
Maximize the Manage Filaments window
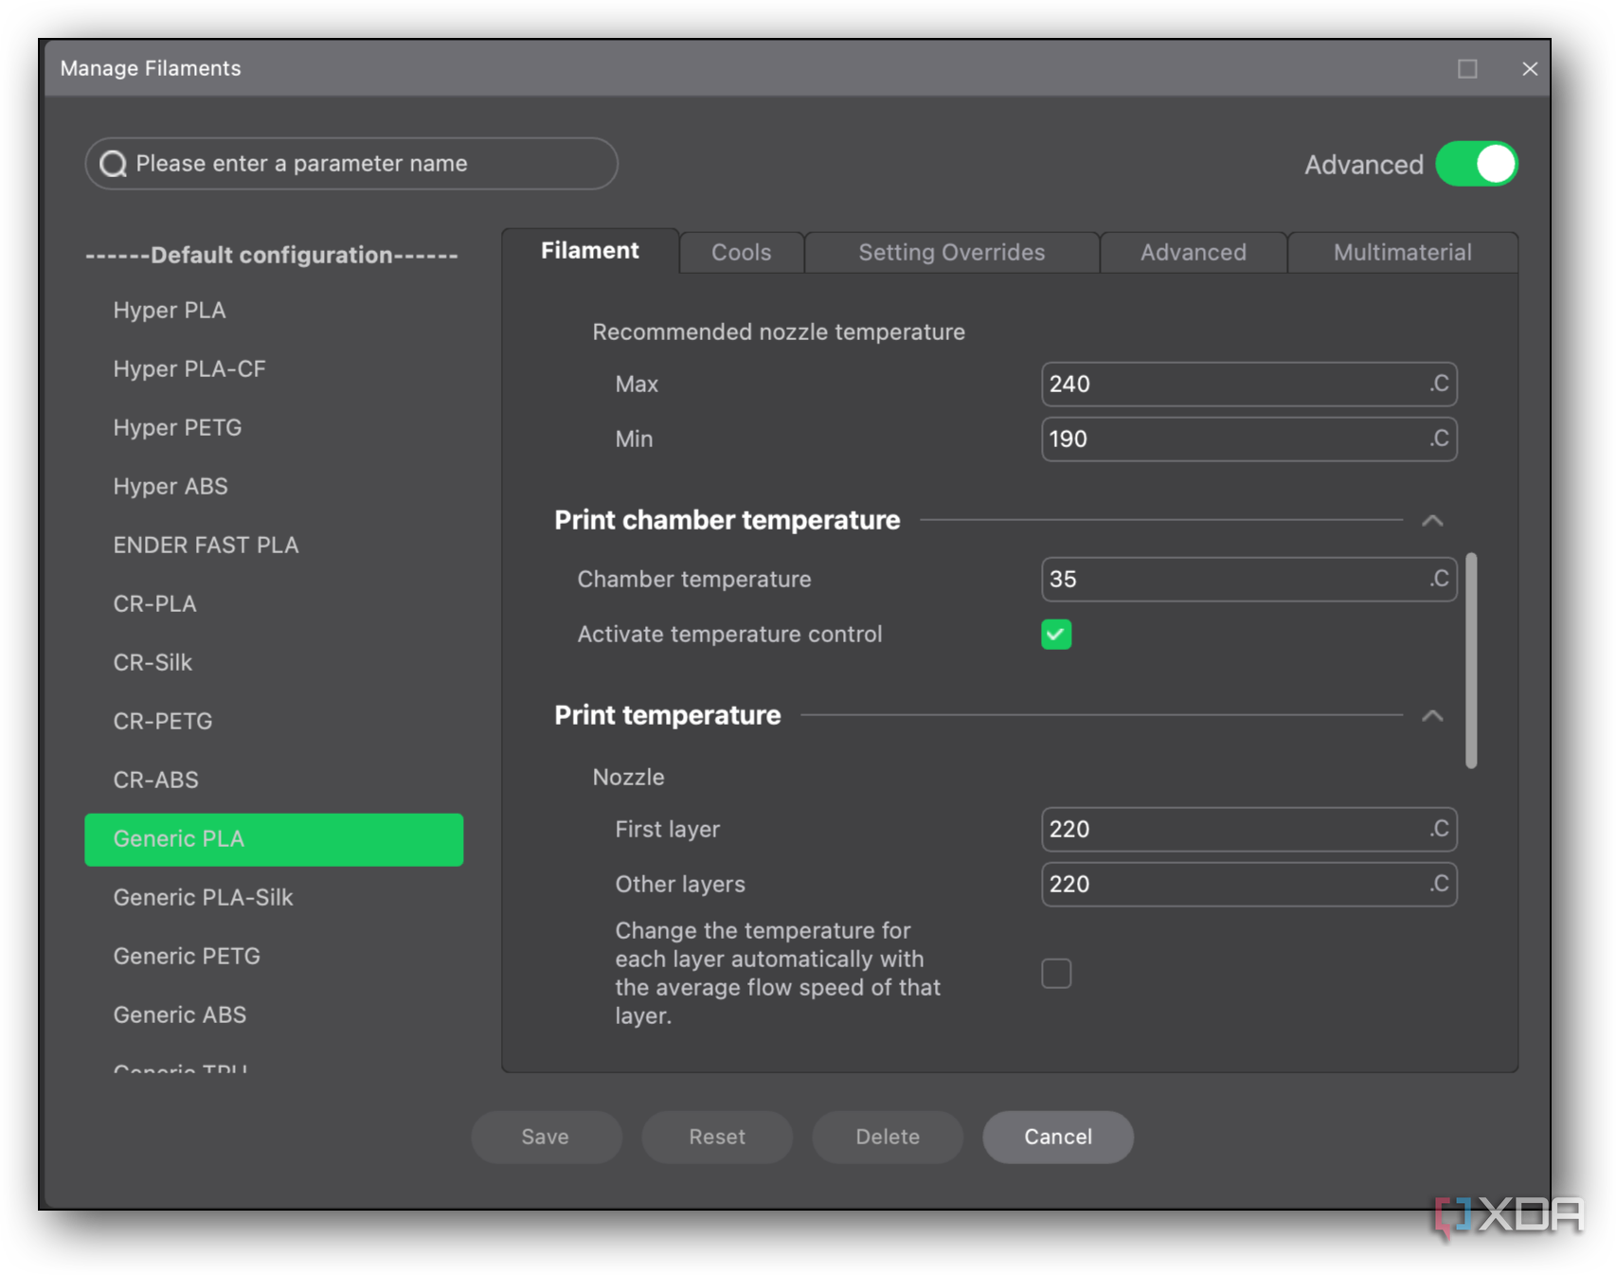[1467, 69]
